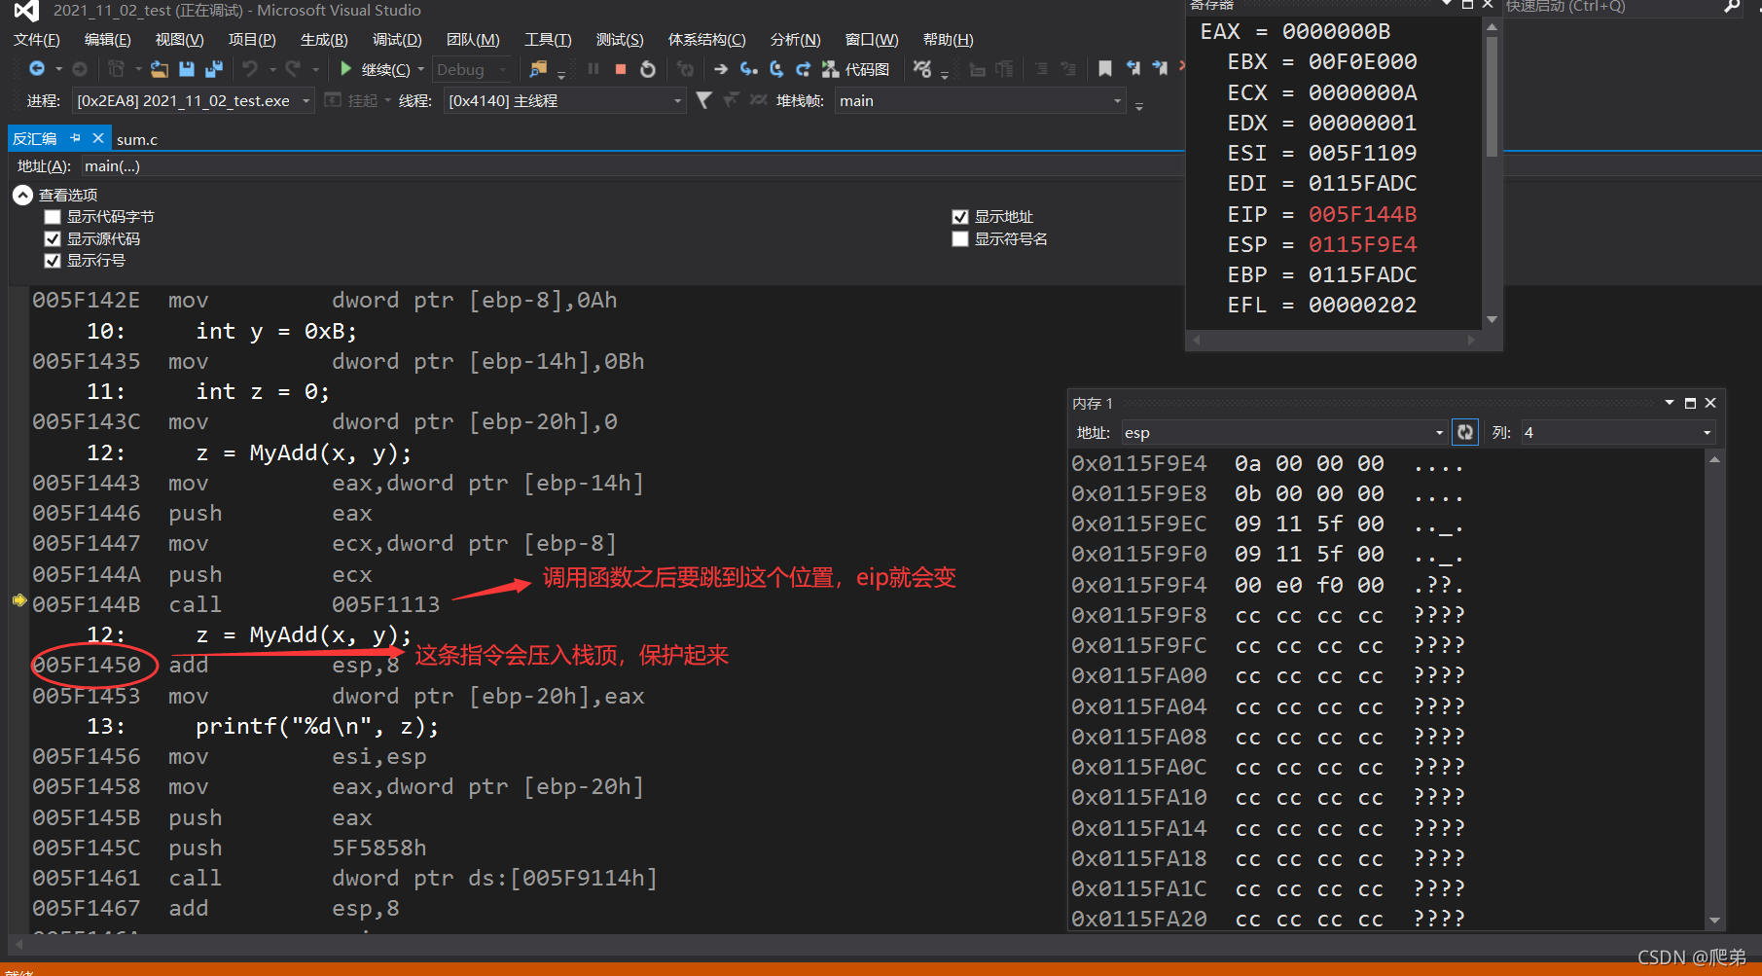Toggle Show line numbers (显示行号) checkbox
Viewport: 1762px width, 976px height.
[53, 260]
